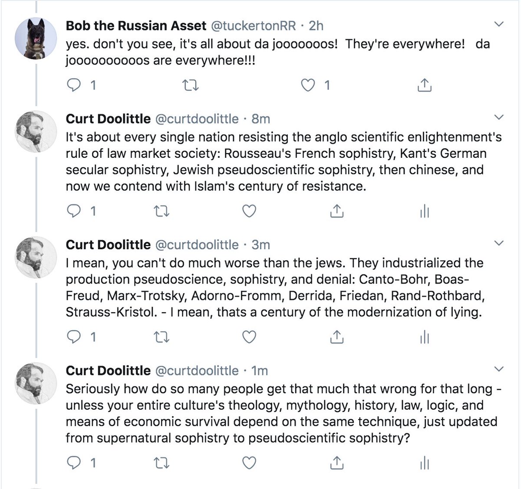This screenshot has height=489, width=521.
Task: Like the 8m Curt Doolittle tweet
Action: point(249,211)
